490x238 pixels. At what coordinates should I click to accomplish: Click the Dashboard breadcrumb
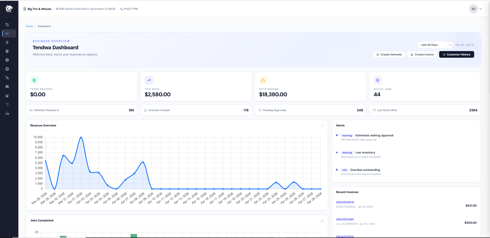tap(44, 26)
